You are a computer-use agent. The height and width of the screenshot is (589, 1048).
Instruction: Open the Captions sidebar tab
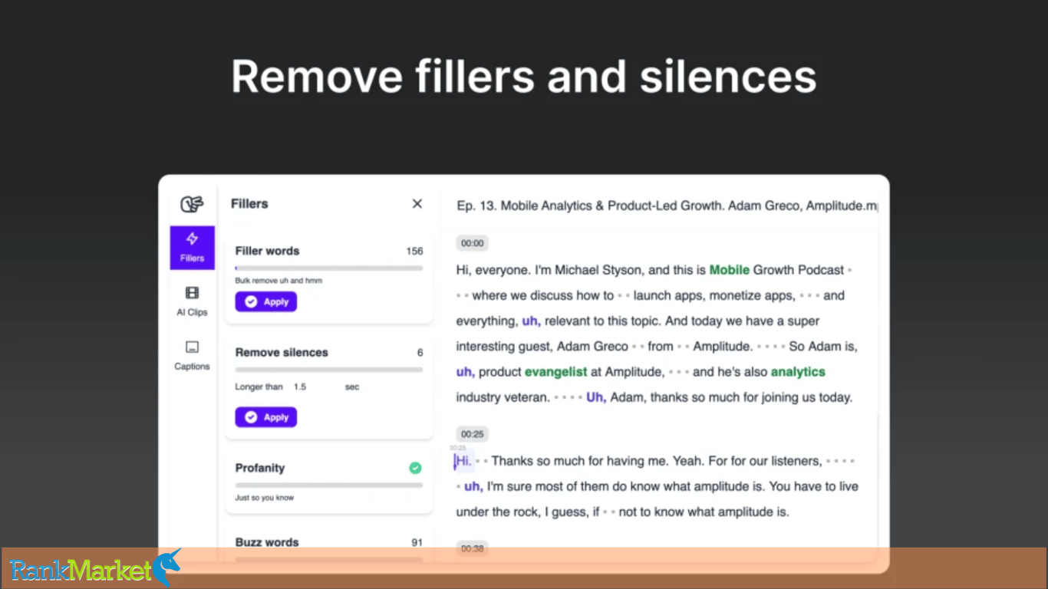(193, 356)
